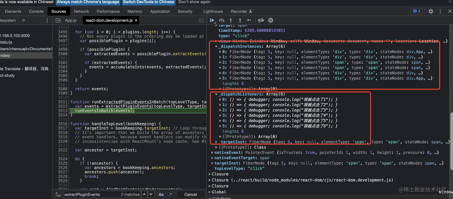453x199 pixels.
Task: Toggle regular expression search
Action: [170, 194]
